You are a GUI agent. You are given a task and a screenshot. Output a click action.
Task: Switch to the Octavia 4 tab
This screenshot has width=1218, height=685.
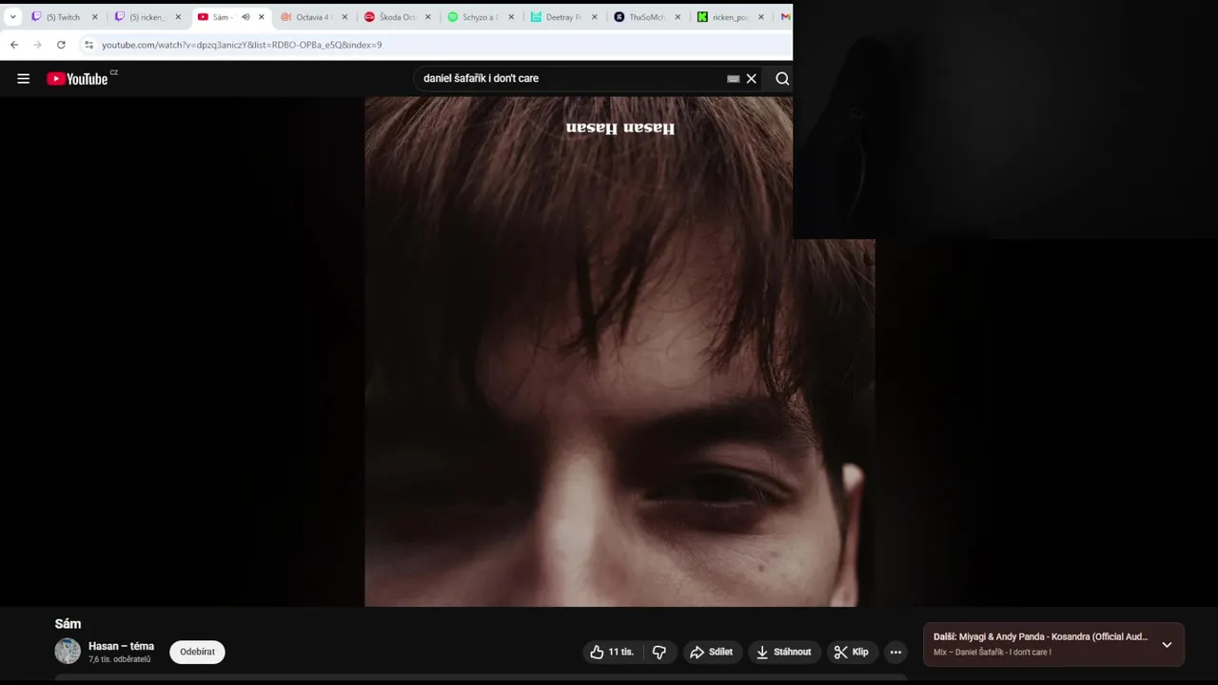tap(314, 17)
